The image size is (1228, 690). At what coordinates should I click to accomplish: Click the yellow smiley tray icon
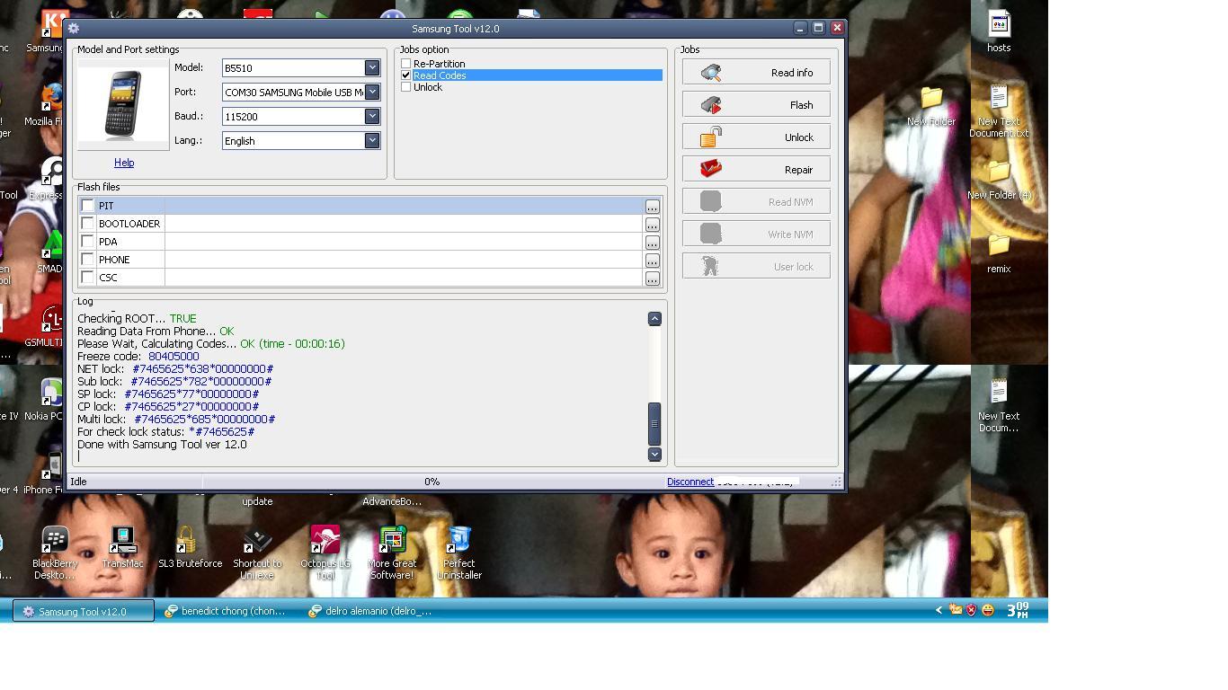coord(988,610)
